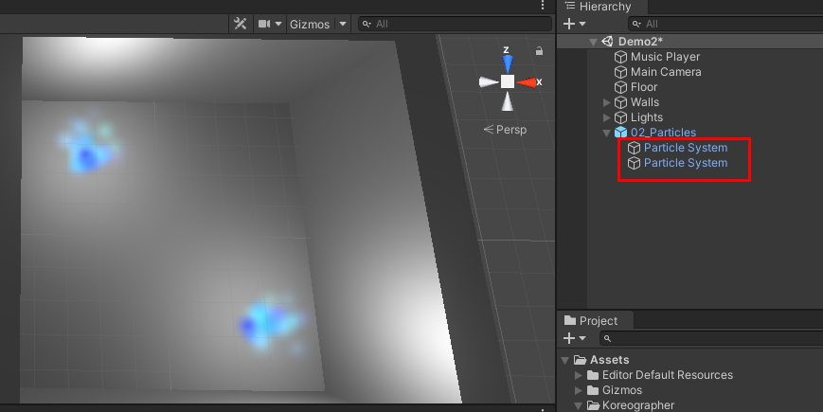
Task: Select the Walls object
Action: 645,102
